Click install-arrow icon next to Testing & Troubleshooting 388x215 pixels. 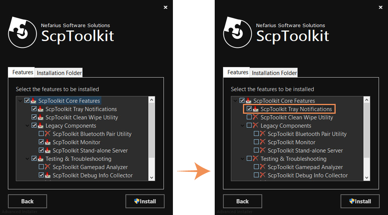click(x=40, y=159)
